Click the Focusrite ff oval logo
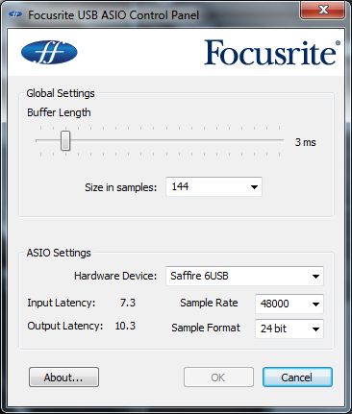This screenshot has height=414, width=352. pyautogui.click(x=49, y=52)
